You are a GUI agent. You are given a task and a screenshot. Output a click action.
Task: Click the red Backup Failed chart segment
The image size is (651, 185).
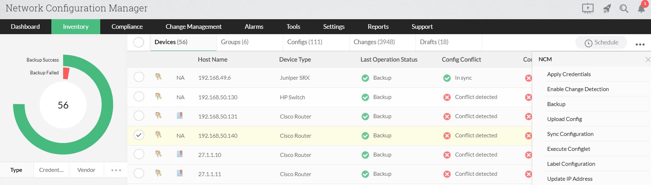[x=66, y=73]
